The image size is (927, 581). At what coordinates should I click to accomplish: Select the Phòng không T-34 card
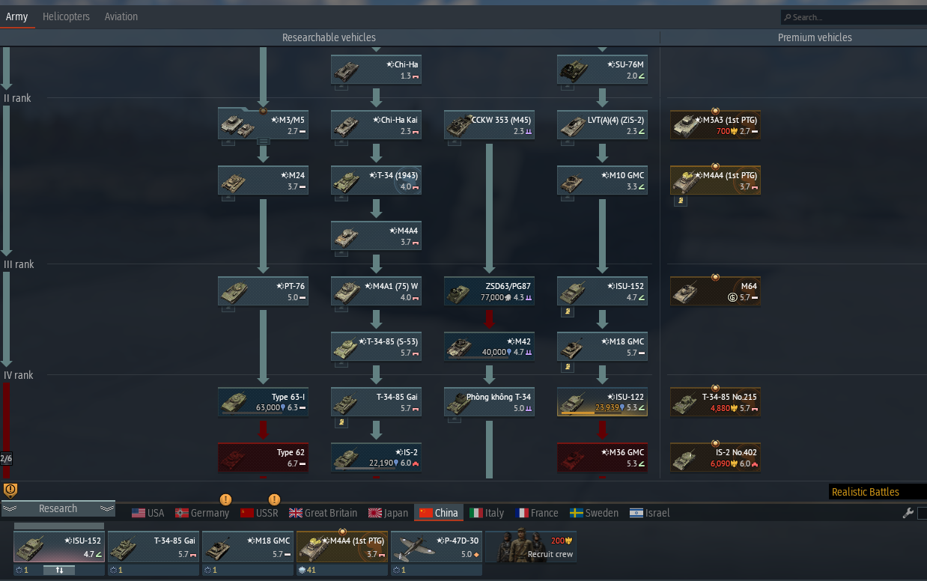(x=489, y=402)
